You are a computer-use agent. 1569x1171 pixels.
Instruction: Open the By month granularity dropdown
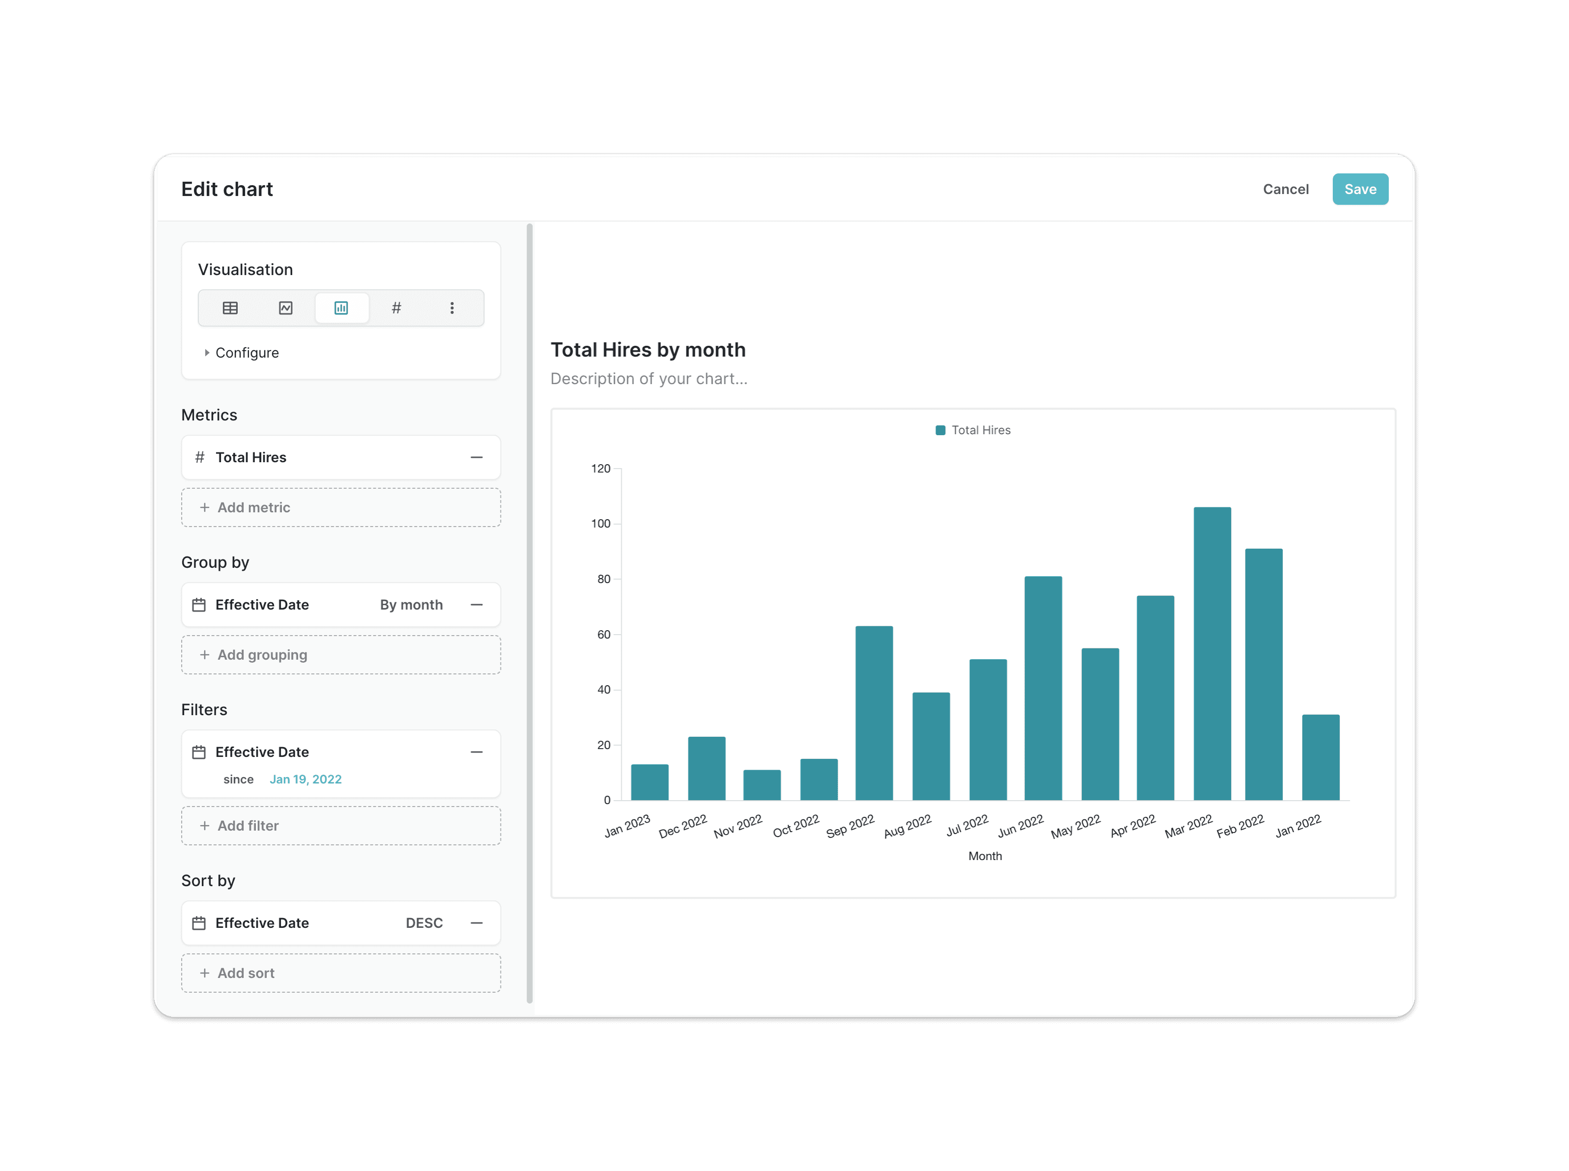pos(411,605)
